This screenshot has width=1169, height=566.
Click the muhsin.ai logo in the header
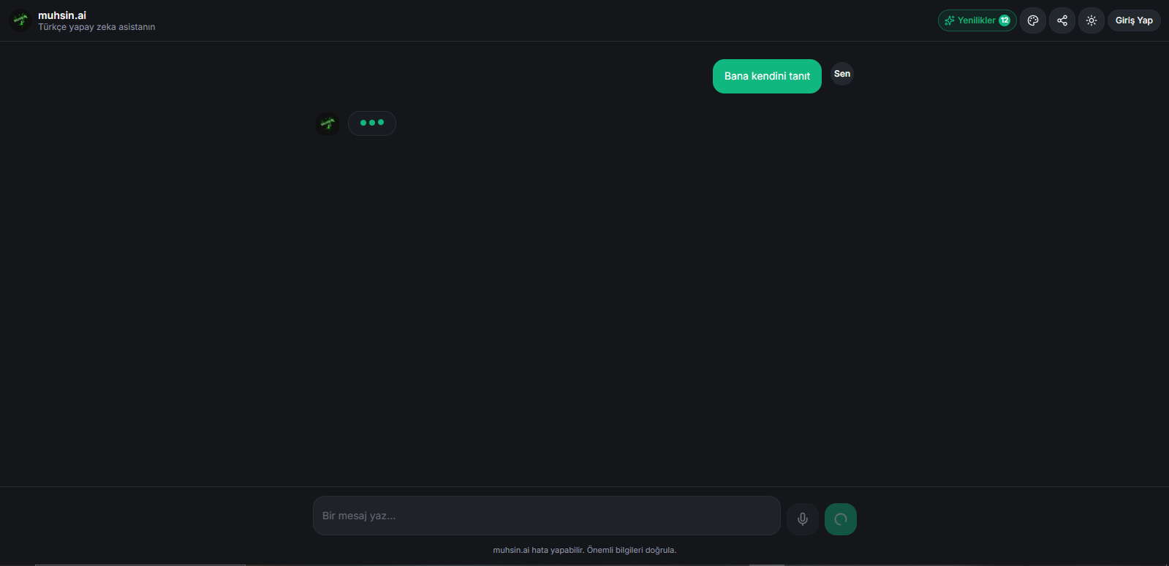point(20,20)
